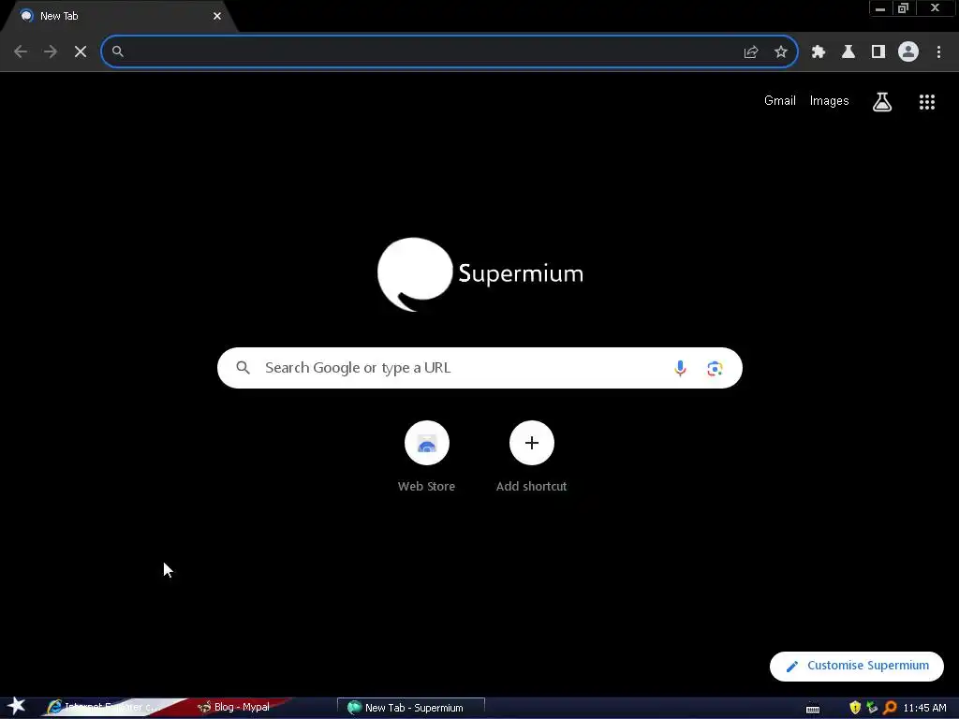Open the Web Store shortcut
This screenshot has height=719, width=959.
[426, 457]
